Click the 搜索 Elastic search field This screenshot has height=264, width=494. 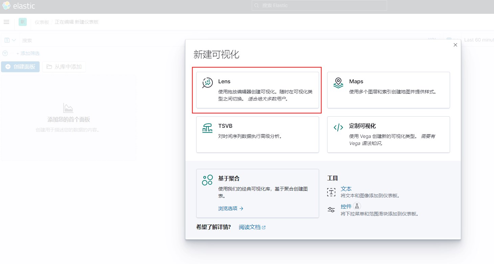[319, 5]
